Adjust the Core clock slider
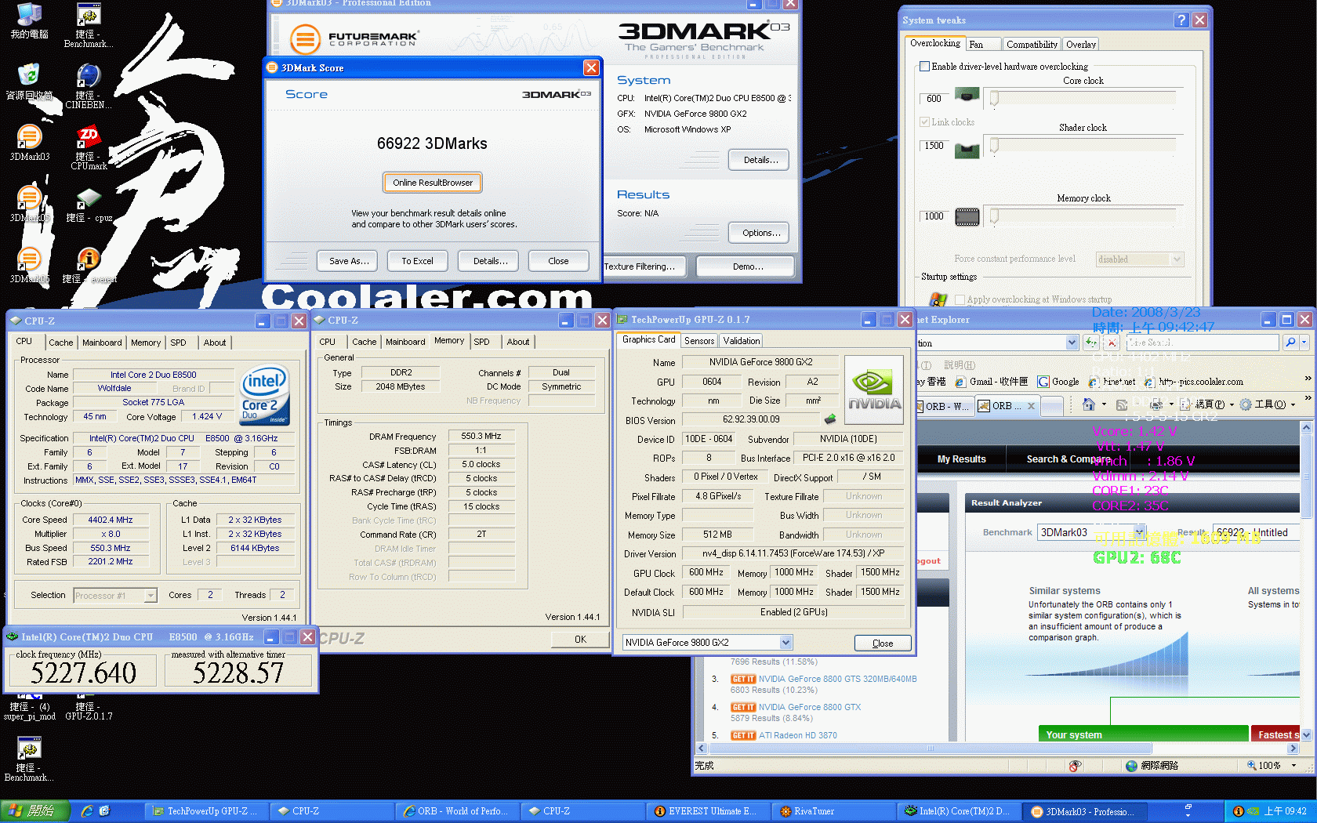 pyautogui.click(x=994, y=98)
